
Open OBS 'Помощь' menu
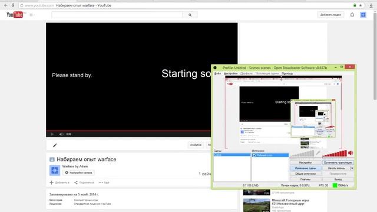(x=287, y=74)
